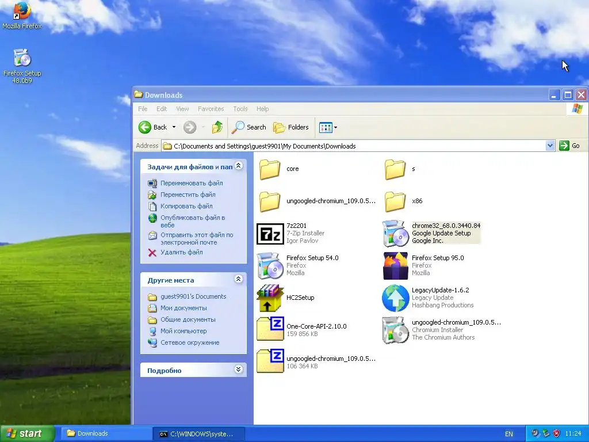Click the first system tray icon
Viewport: 589px width, 442px height.
point(536,433)
